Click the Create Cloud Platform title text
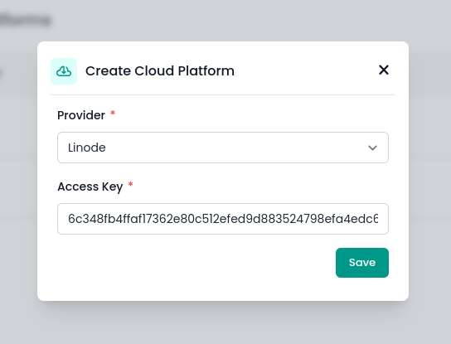Image resolution: width=451 pixels, height=344 pixels. tap(160, 71)
